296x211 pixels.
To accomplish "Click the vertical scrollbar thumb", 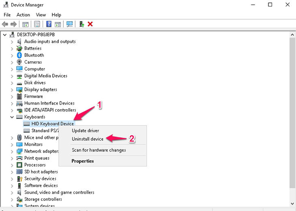I will (x=292, y=113).
